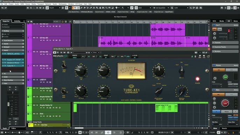Switch to the Editor tab at bottom left
Screen dimensions: 240x135
click(x=14, y=128)
